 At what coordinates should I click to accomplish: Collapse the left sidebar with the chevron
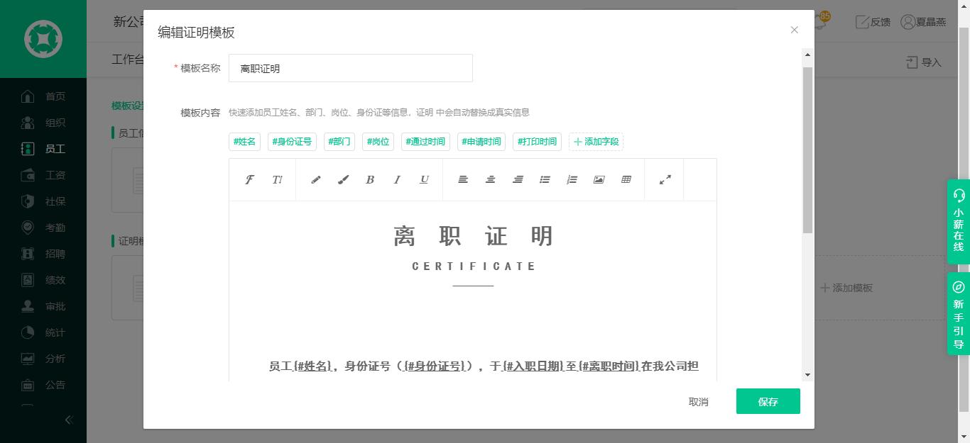pyautogui.click(x=69, y=420)
